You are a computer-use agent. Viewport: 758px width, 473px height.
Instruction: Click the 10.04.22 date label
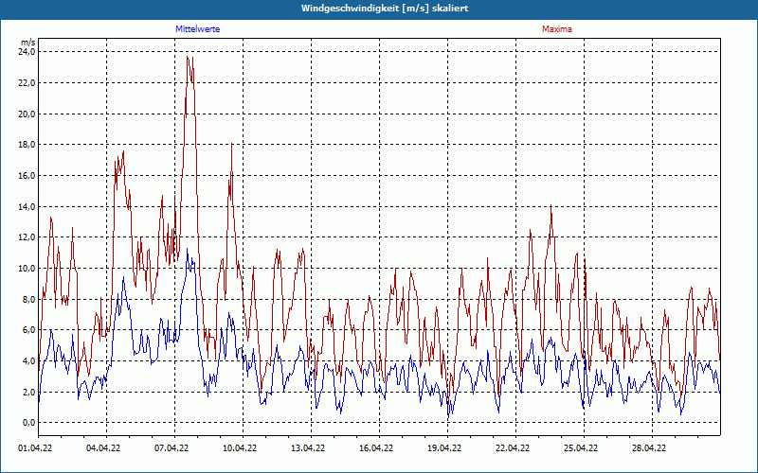pyautogui.click(x=240, y=448)
